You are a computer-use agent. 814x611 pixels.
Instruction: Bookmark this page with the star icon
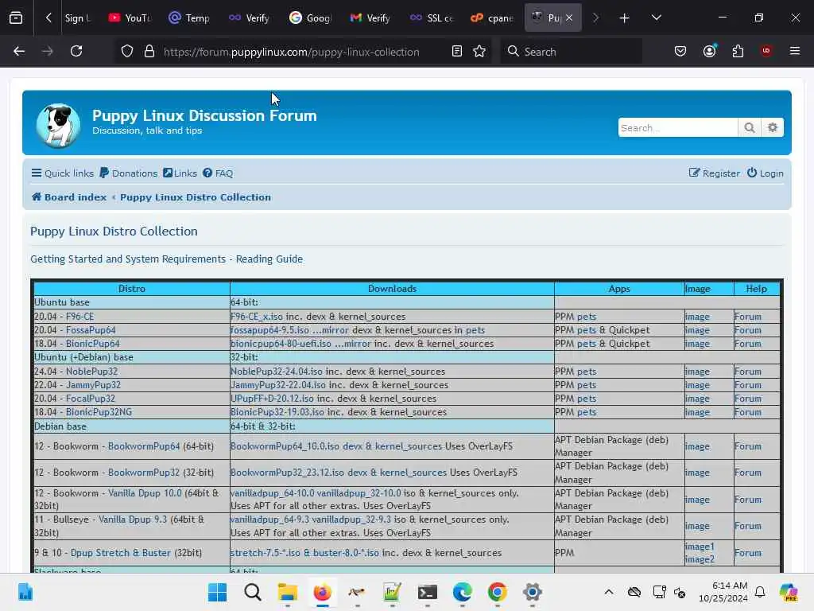479,52
